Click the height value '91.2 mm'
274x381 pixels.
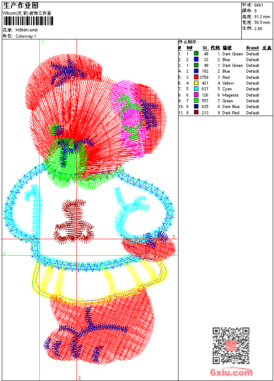point(262,16)
